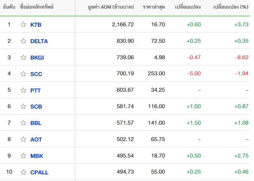The width and height of the screenshot is (254, 181).
Task: Open the BKGI stock link
Action: point(37,58)
